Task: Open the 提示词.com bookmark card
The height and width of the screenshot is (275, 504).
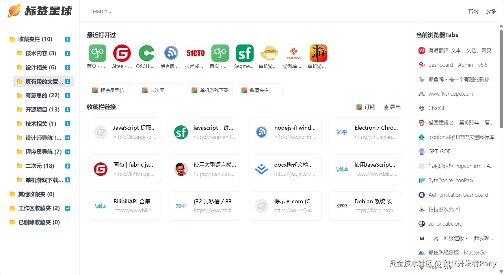Action: [x=285, y=206]
